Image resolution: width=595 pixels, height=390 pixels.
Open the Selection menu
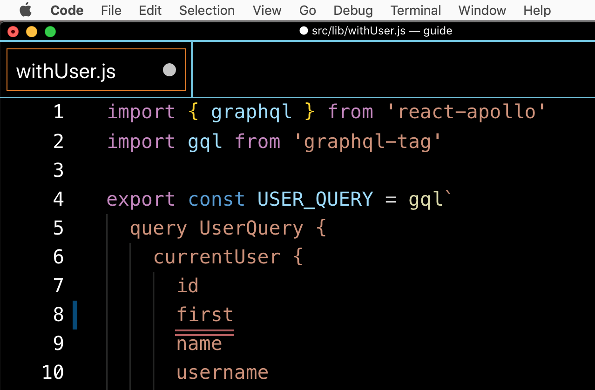coord(207,10)
